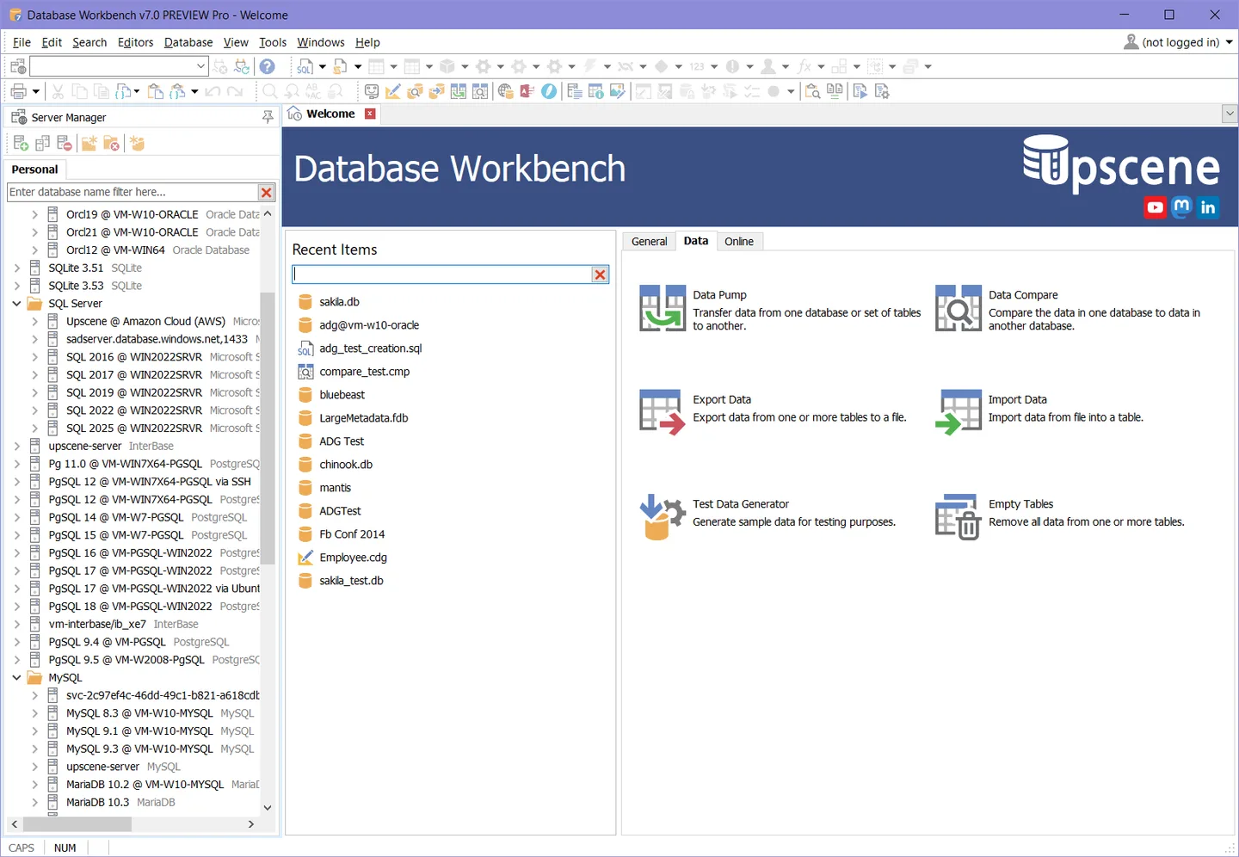The image size is (1239, 857).
Task: Open the Tools menu
Action: pyautogui.click(x=273, y=42)
